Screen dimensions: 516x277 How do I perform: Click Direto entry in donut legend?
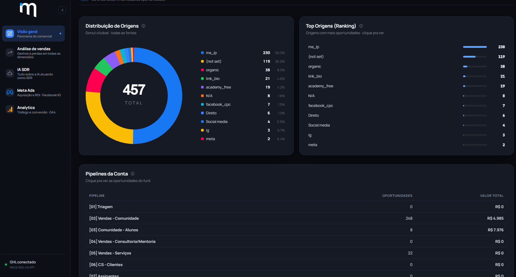243,113
